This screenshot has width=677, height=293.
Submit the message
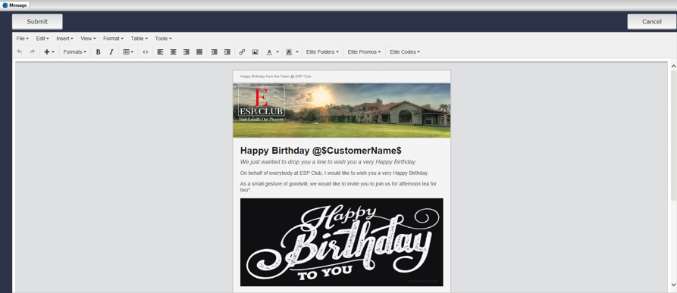pyautogui.click(x=37, y=21)
